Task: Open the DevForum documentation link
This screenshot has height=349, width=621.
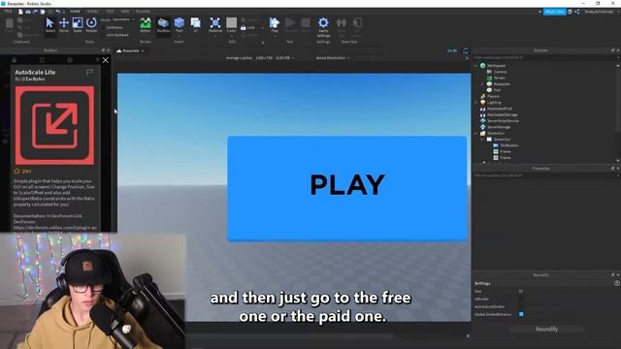Action: point(55,228)
